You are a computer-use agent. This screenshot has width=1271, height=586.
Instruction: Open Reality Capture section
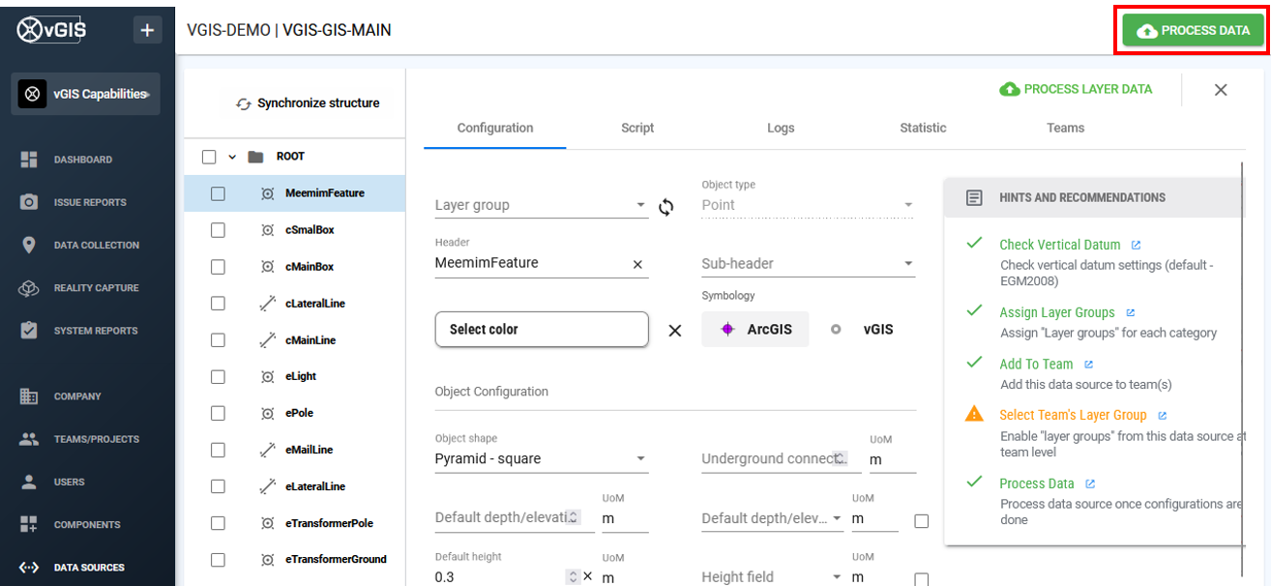(x=96, y=288)
